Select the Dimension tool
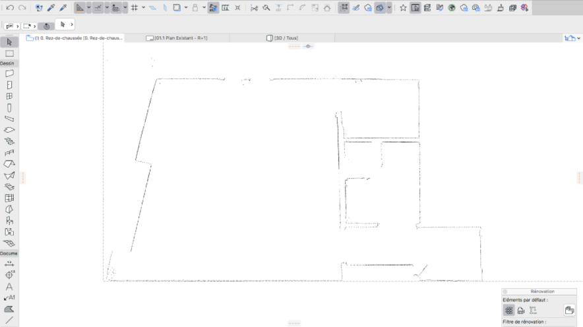 9,264
